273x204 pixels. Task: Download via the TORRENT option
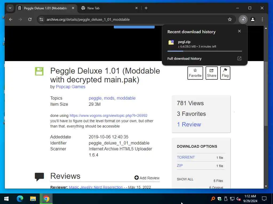tap(186, 157)
